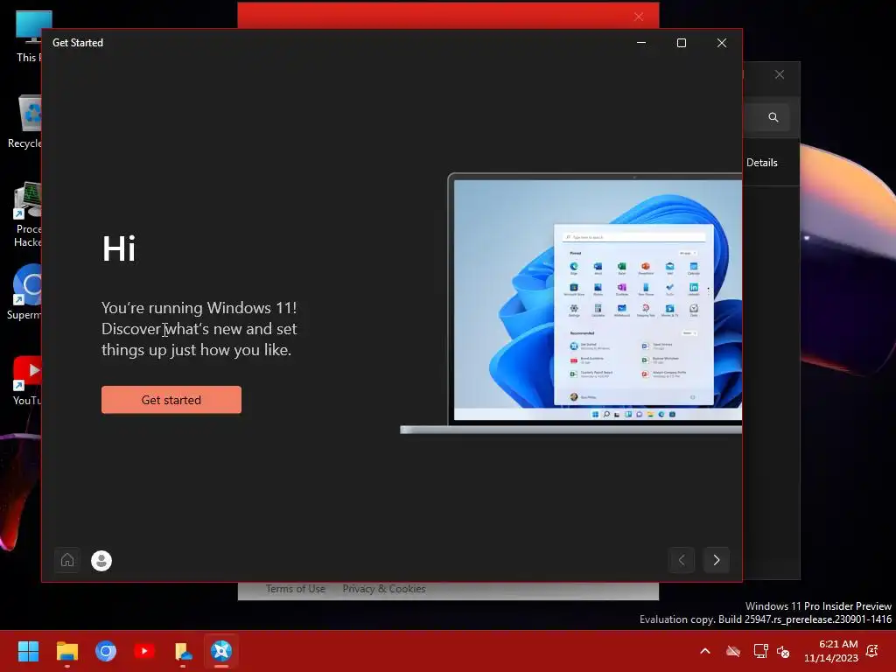Open the Windows Start menu
Screen dimensions: 896x672
[28, 651]
